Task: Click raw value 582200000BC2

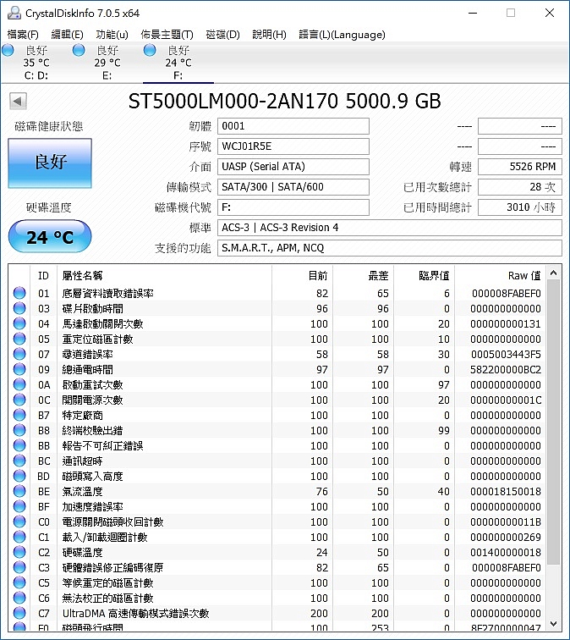Action: (506, 370)
